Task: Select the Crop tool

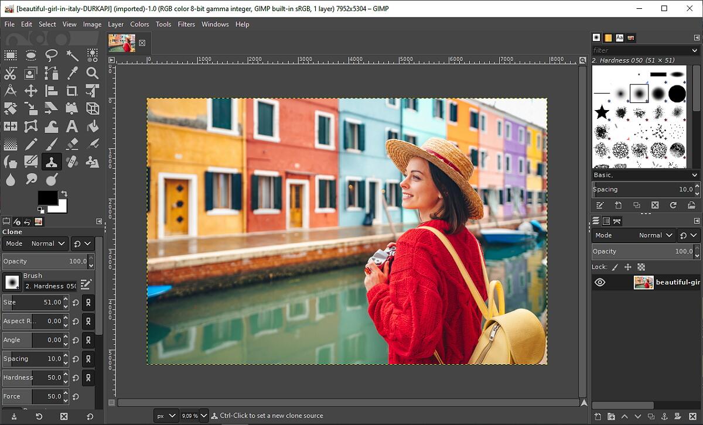Action: (x=72, y=91)
